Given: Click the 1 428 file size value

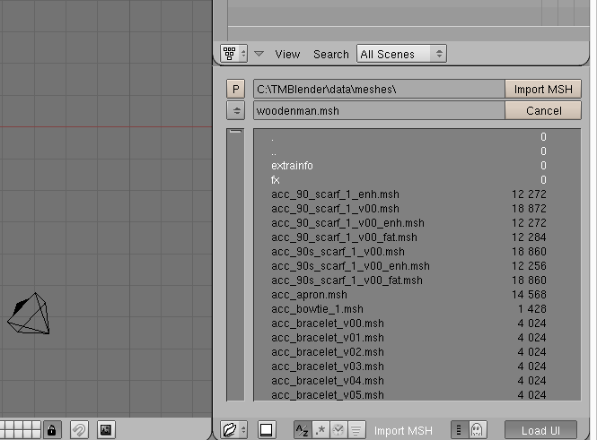Looking at the screenshot, I should pyautogui.click(x=531, y=309).
